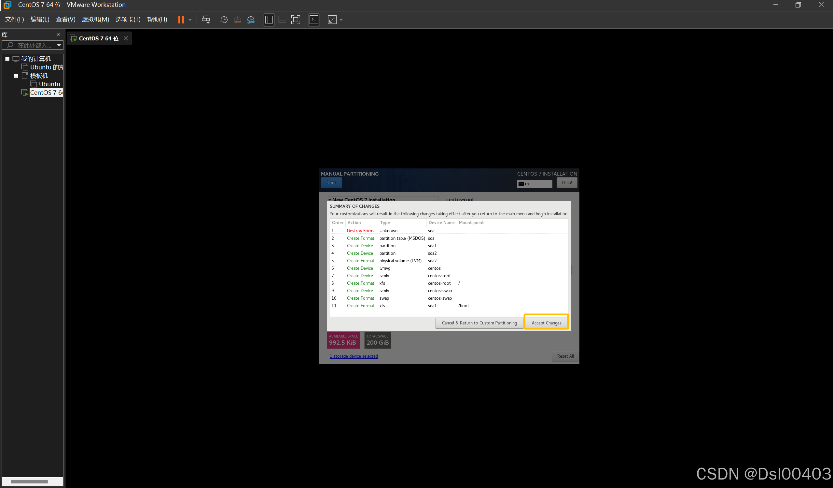Select row 5 physical volume (LVM)
Screen dimensions: 833x488
coord(449,261)
